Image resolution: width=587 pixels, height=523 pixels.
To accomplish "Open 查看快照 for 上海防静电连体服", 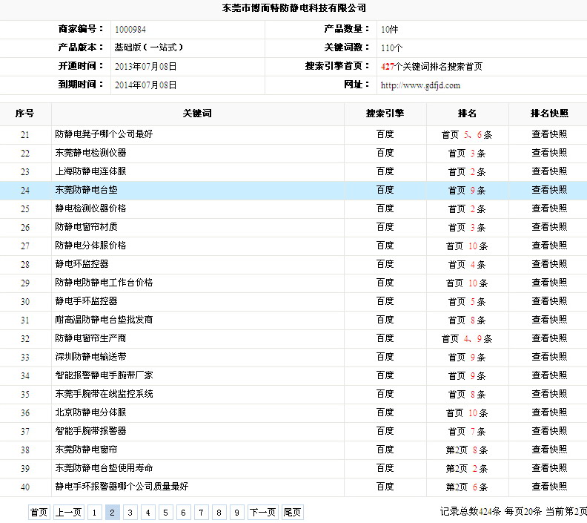I will tap(549, 171).
